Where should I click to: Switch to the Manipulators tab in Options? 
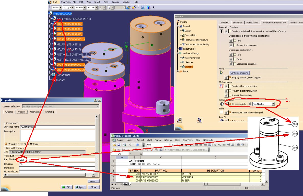point(252,23)
